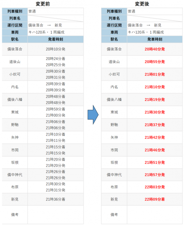The width and height of the screenshot is (184, 225).
Task: Click キハ120系・1両編成 in 変更後 table
Action: [146, 32]
